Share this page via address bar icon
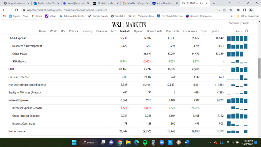This screenshot has width=261, height=147. point(225,10)
